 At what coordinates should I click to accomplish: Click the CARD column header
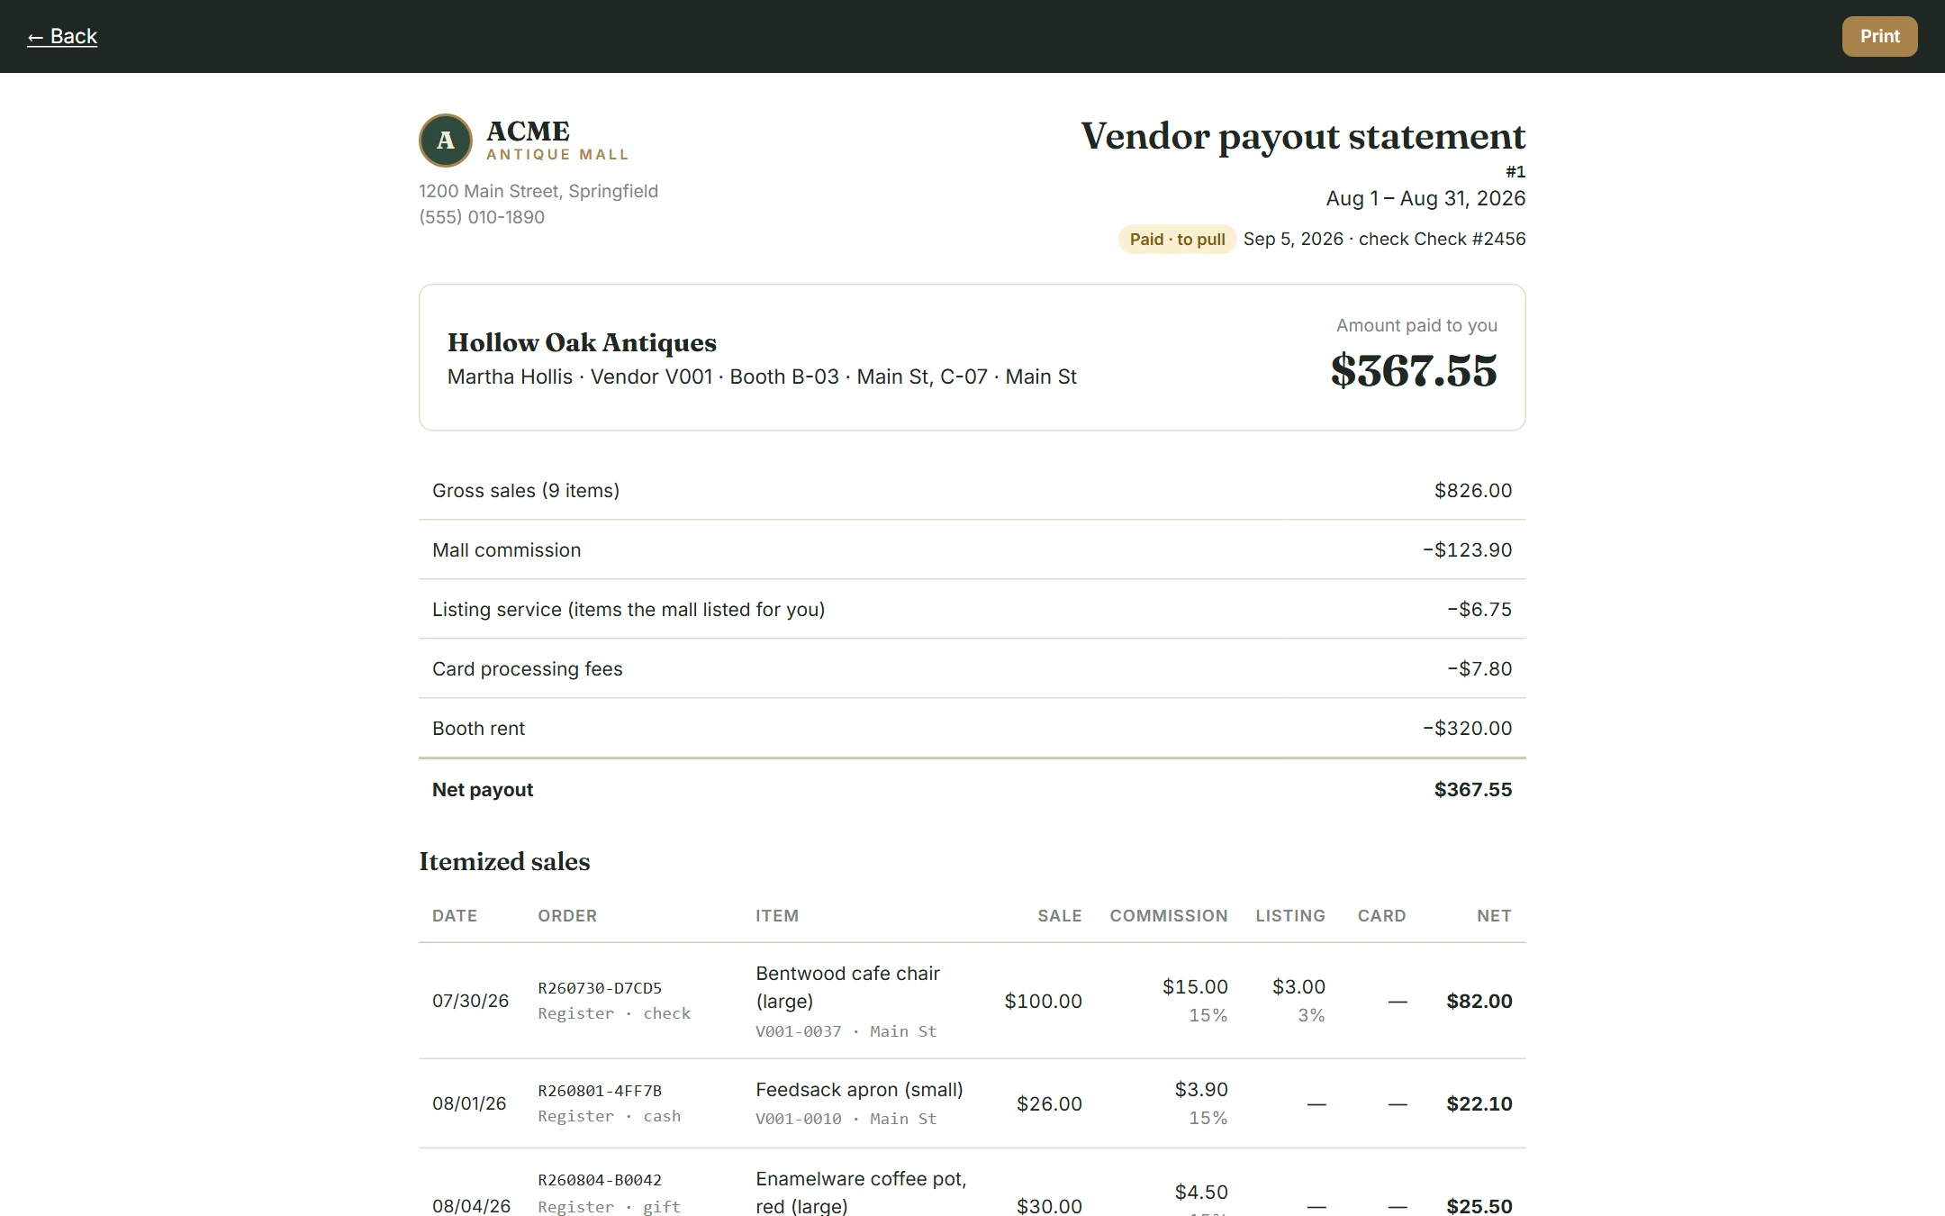coord(1382,915)
